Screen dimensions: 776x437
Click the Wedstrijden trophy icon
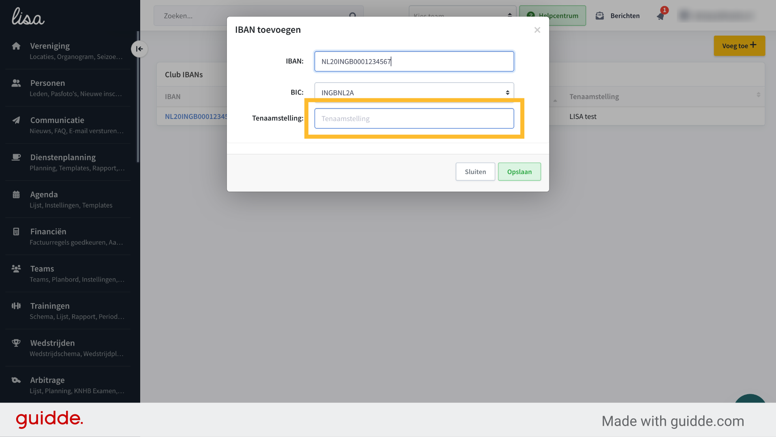(16, 343)
